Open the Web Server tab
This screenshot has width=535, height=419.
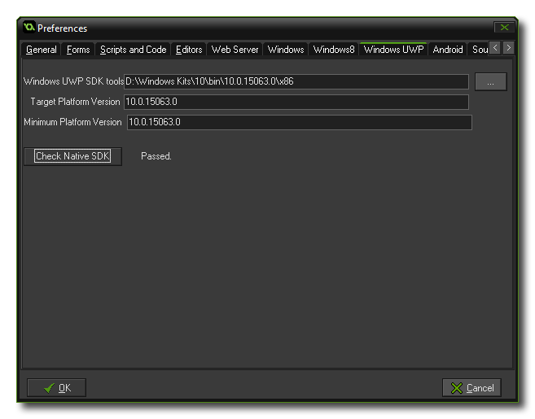(x=235, y=50)
